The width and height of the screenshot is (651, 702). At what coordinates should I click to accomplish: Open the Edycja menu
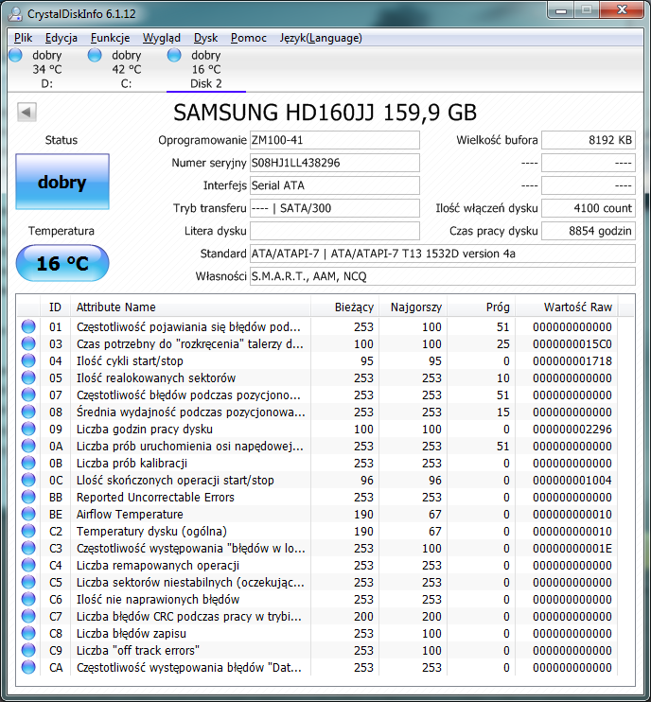[x=62, y=38]
